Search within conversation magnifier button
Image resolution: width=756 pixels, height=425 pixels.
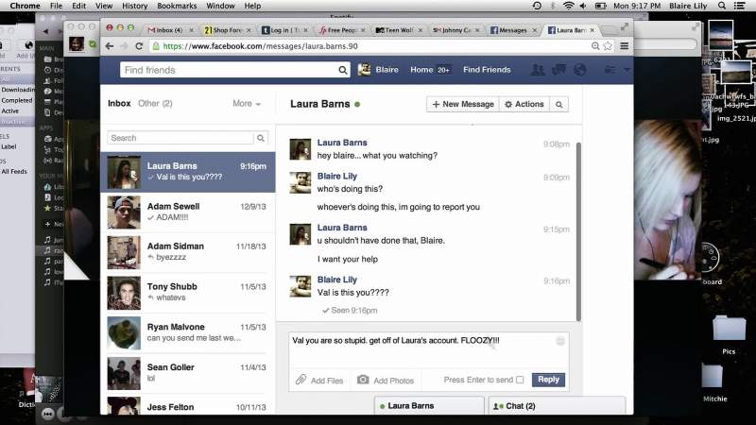(x=558, y=104)
